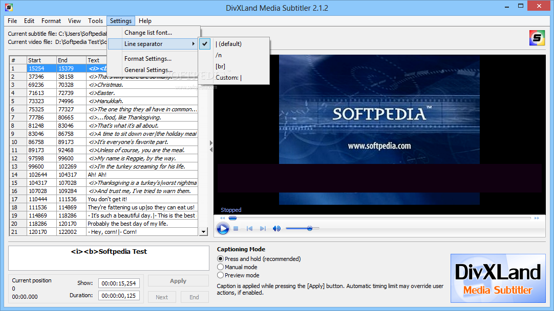Choose the | (default) line separator

coord(233,44)
